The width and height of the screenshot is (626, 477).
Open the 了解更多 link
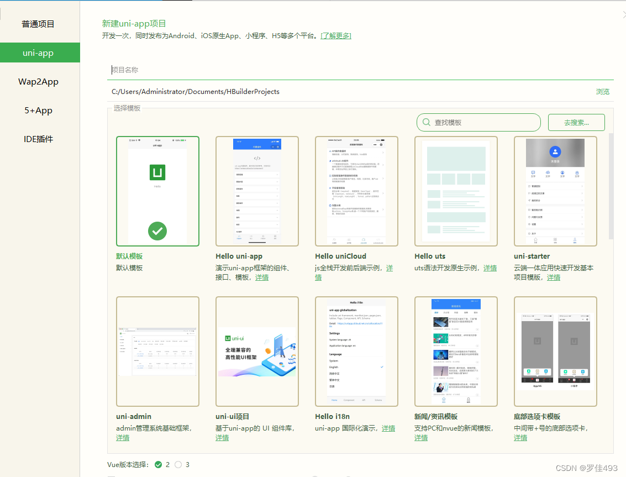[336, 36]
